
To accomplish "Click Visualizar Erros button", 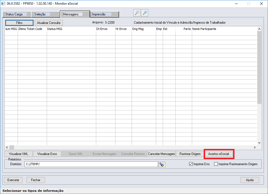I will [x=47, y=154].
